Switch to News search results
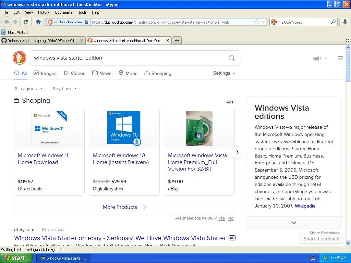Image resolution: width=351 pixels, height=263 pixels. point(102,73)
